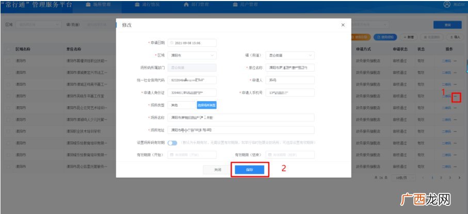Click the 导入 button
Screen dimensions: 468x214
[x=455, y=37]
